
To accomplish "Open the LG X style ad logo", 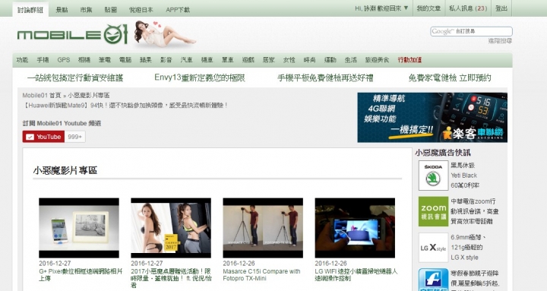I will (x=433, y=248).
